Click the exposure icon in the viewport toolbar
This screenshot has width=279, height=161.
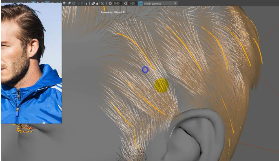coord(110,3)
